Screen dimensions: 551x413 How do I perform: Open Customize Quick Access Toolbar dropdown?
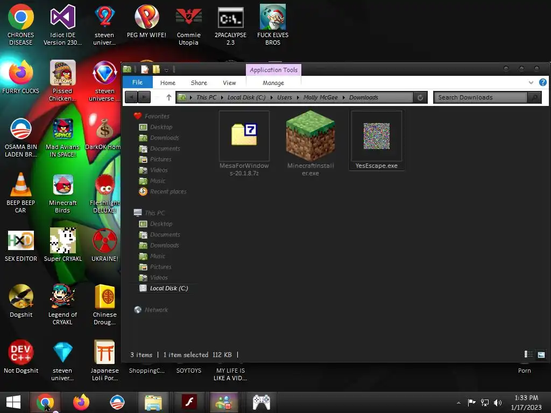[167, 70]
